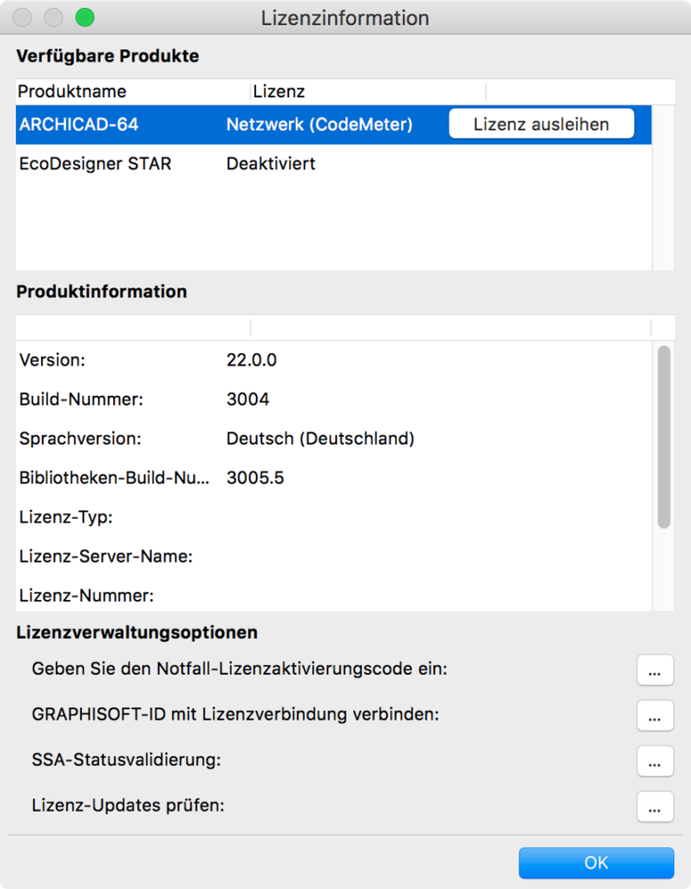Open the SSA-Statusvalidierung ellipsis button
The width and height of the screenshot is (691, 889).
655,762
